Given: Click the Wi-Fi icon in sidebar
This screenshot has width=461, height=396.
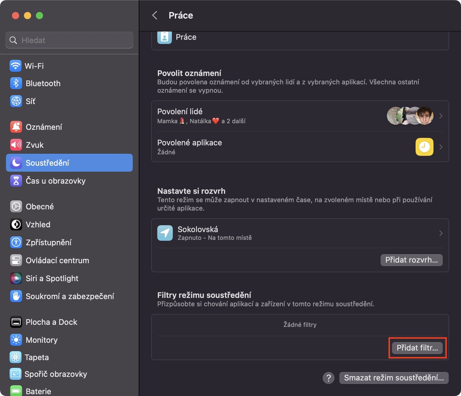Looking at the screenshot, I should pos(16,66).
